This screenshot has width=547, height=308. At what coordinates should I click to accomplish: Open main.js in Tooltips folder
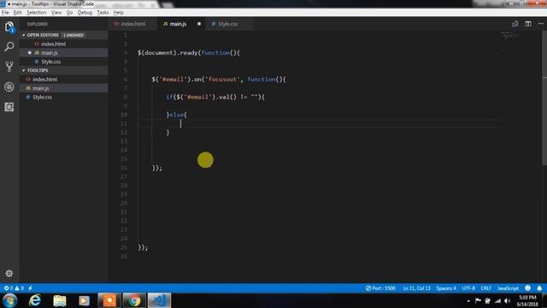64,88
